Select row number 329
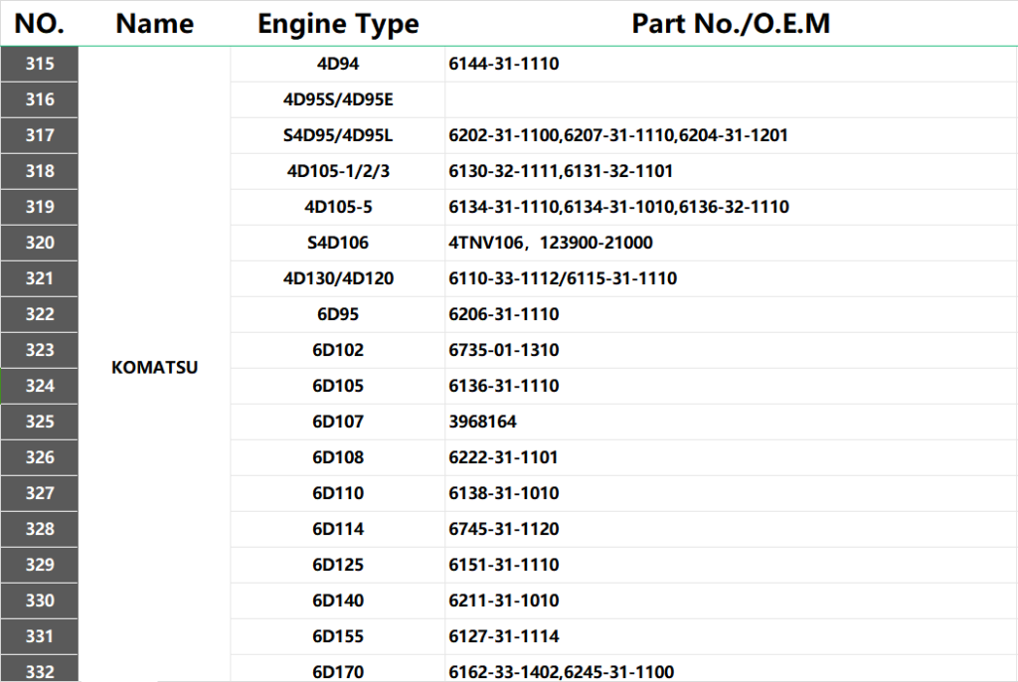 pyautogui.click(x=40, y=565)
